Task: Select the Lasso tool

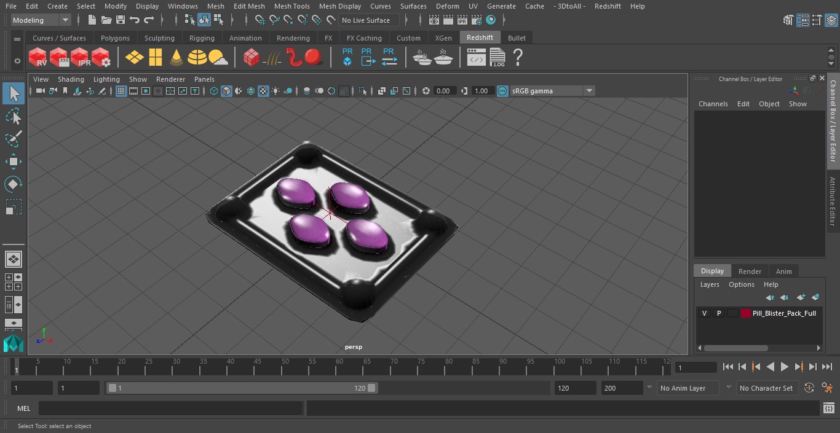Action: pyautogui.click(x=13, y=116)
